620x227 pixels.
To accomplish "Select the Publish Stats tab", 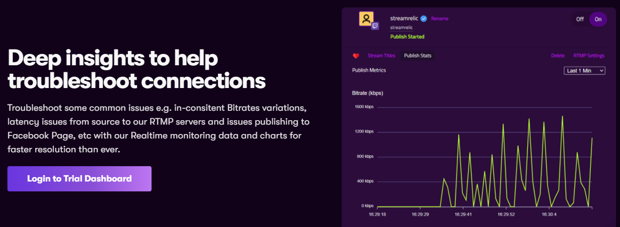I will [417, 55].
